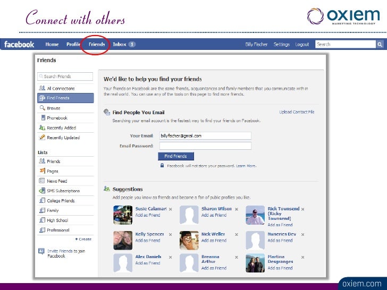Dismiss the Susie Calamari suggestion
This screenshot has width=387, height=290.
pyautogui.click(x=170, y=209)
